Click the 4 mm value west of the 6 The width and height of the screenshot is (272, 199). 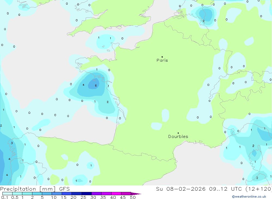[x=84, y=85]
